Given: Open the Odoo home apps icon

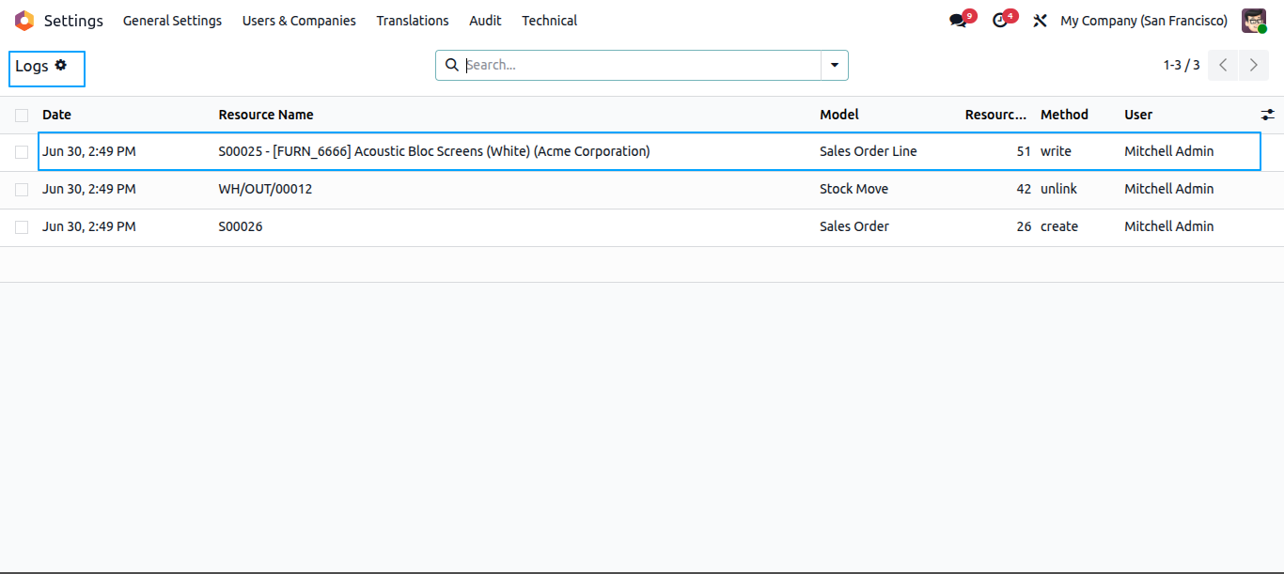Looking at the screenshot, I should [23, 21].
